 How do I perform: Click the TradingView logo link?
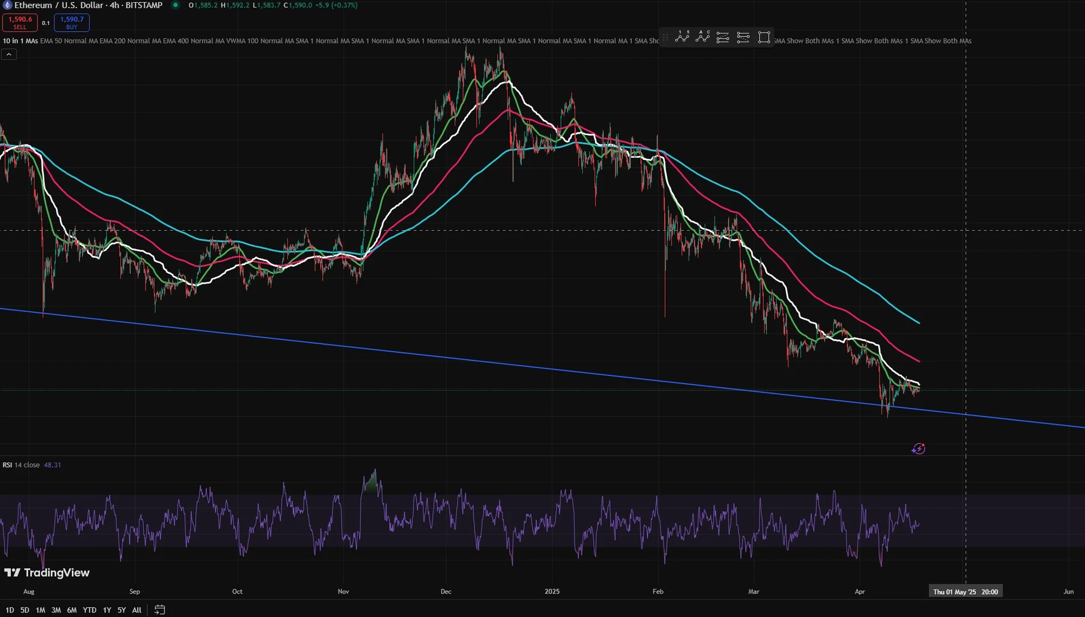click(x=47, y=572)
